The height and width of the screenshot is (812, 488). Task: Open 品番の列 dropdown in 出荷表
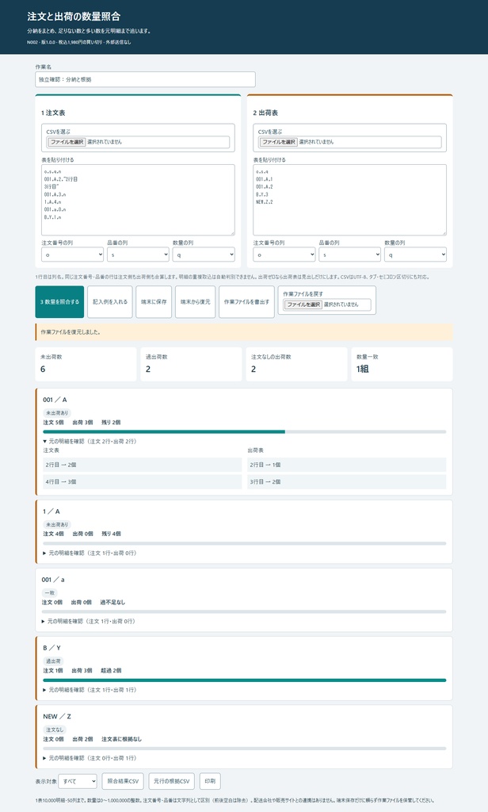[350, 255]
